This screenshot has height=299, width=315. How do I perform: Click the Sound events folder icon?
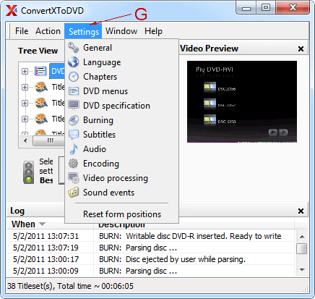74,193
